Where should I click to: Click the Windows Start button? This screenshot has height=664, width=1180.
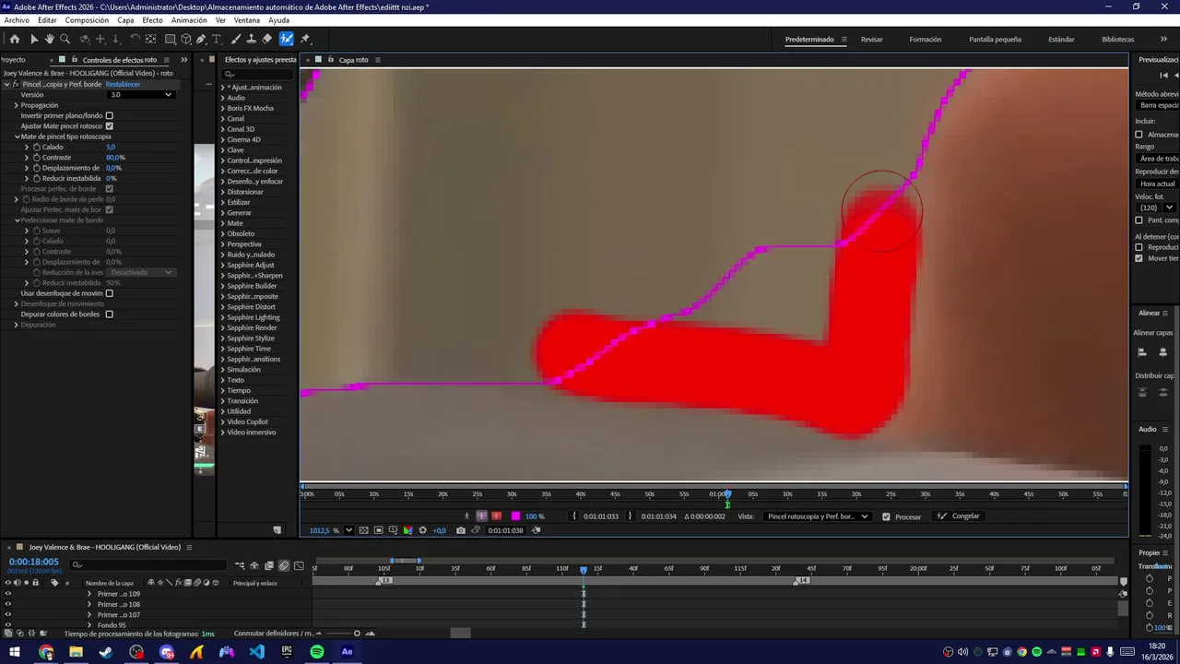pos(15,652)
